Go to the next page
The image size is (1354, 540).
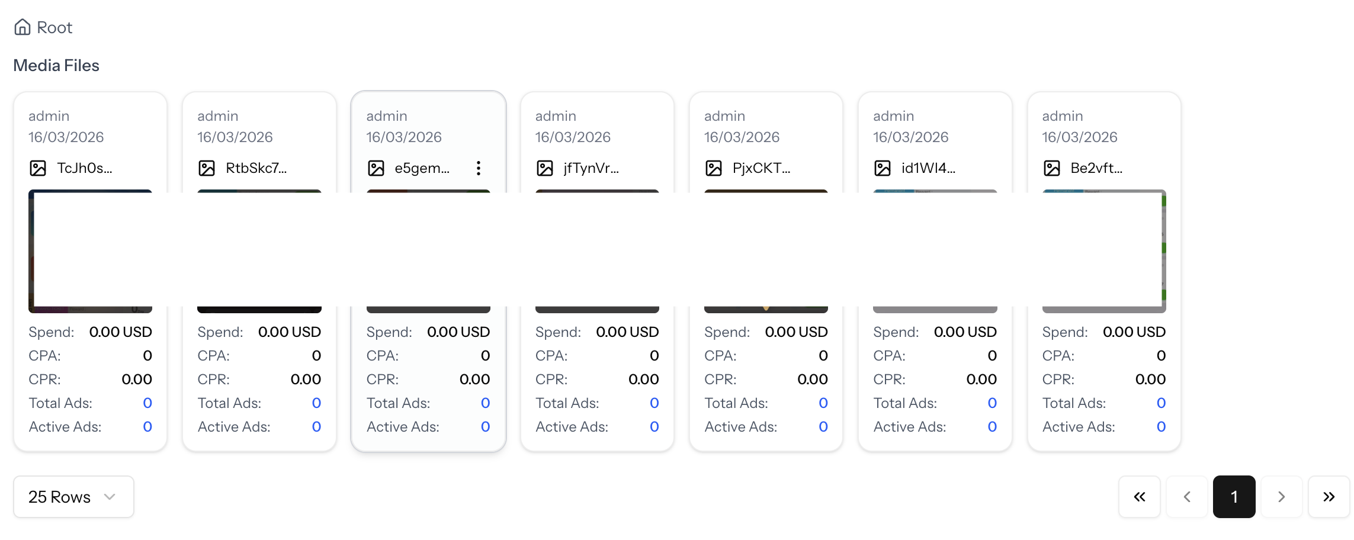(x=1282, y=497)
